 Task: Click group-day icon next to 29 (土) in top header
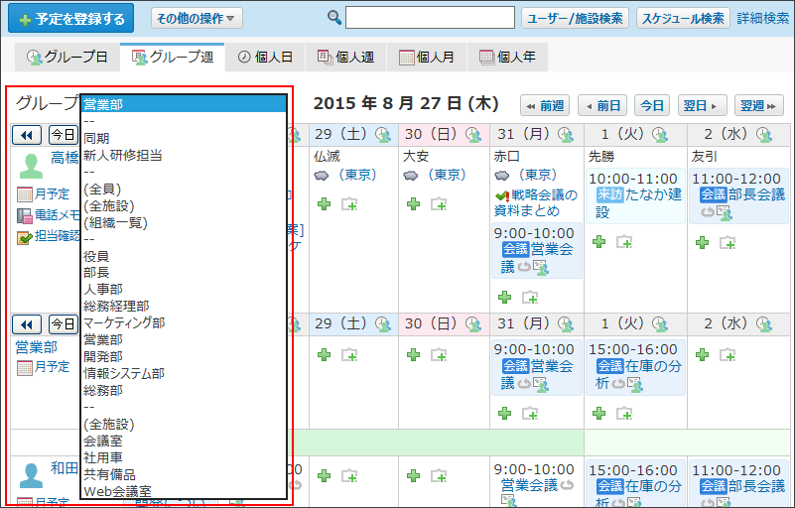point(383,135)
